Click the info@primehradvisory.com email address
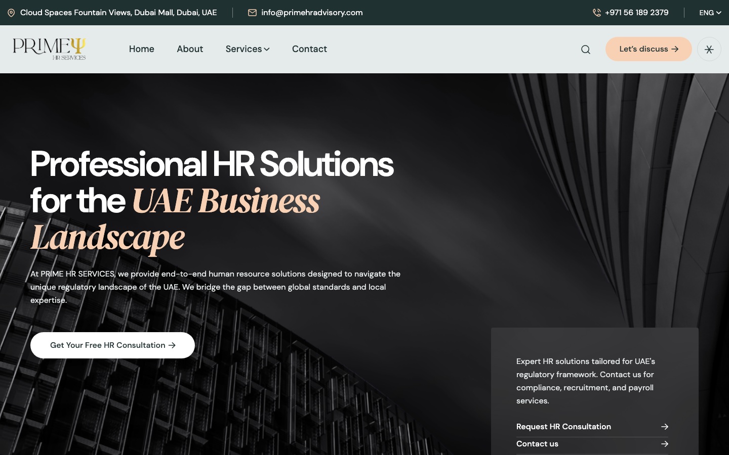This screenshot has width=729, height=455. [312, 13]
